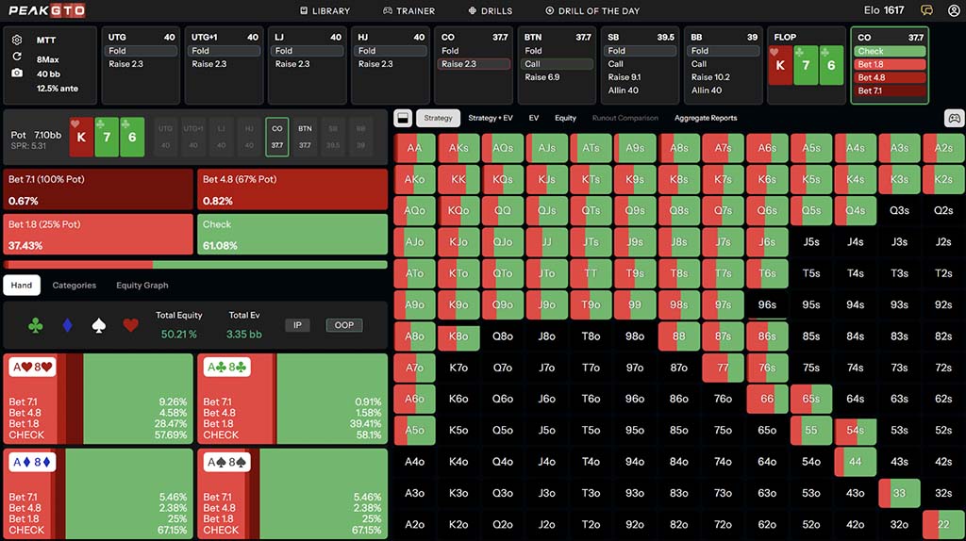Select the AKs cell in the hand matrix
This screenshot has height=541, width=966.
coord(458,148)
